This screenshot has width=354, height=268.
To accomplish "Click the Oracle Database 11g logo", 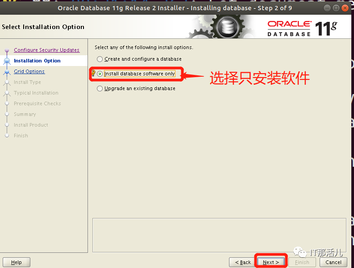I will [302, 29].
